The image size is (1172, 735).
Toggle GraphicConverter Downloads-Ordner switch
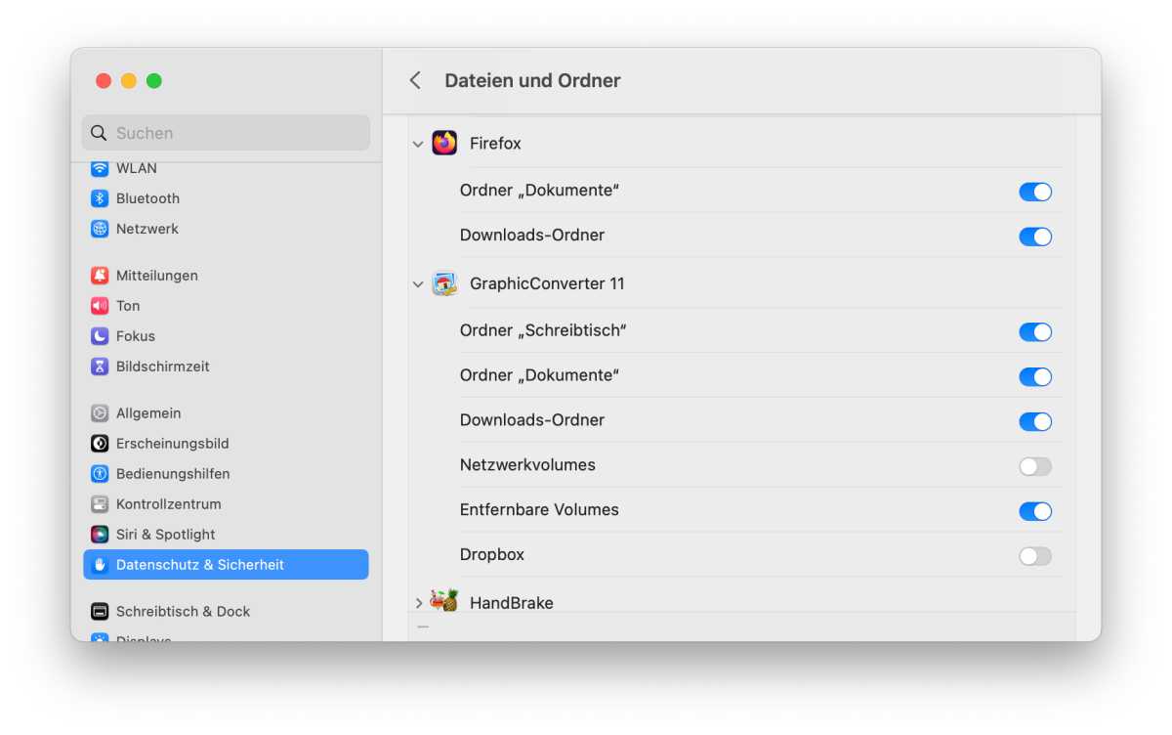coord(1035,422)
